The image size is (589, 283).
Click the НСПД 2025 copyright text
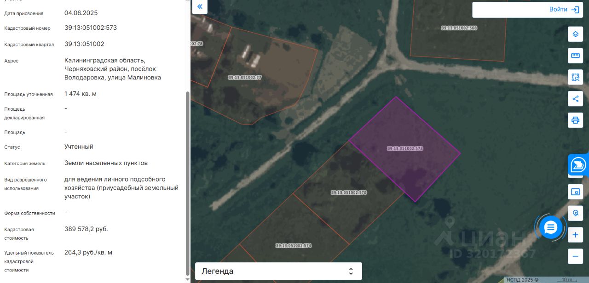click(522, 280)
